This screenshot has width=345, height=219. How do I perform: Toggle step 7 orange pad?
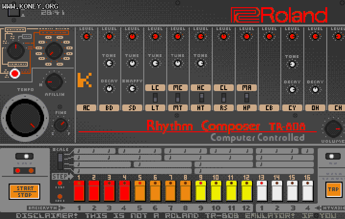(170, 191)
